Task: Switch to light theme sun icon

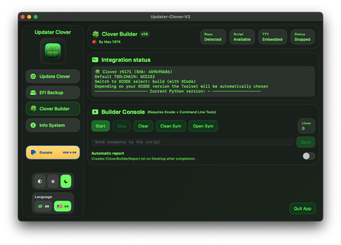Action: pos(53,181)
